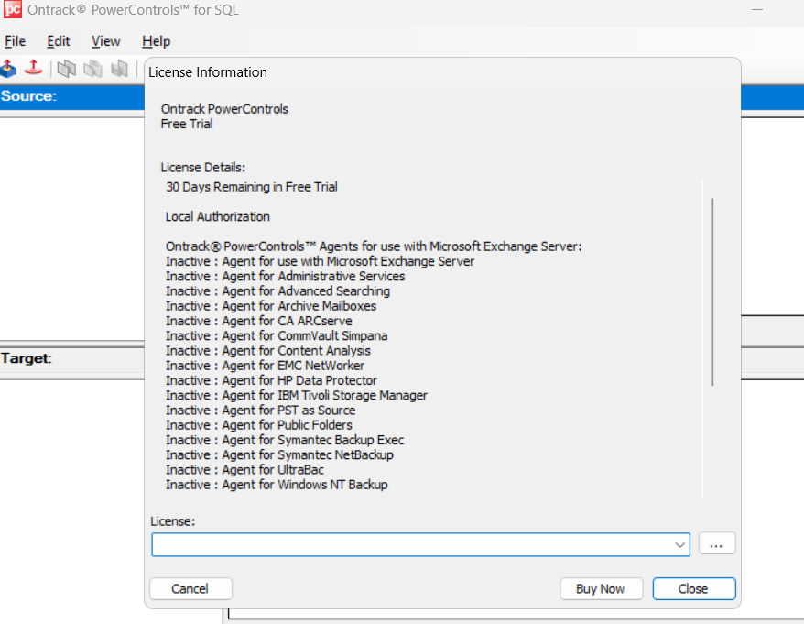Screen dimensions: 804x624
Task: Select 'Agent for Symantec Backup Exec' line
Action: pyautogui.click(x=285, y=440)
